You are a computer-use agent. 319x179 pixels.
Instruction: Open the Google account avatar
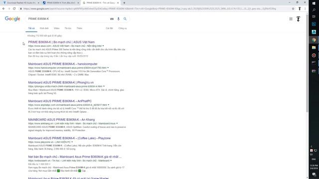pos(298,19)
